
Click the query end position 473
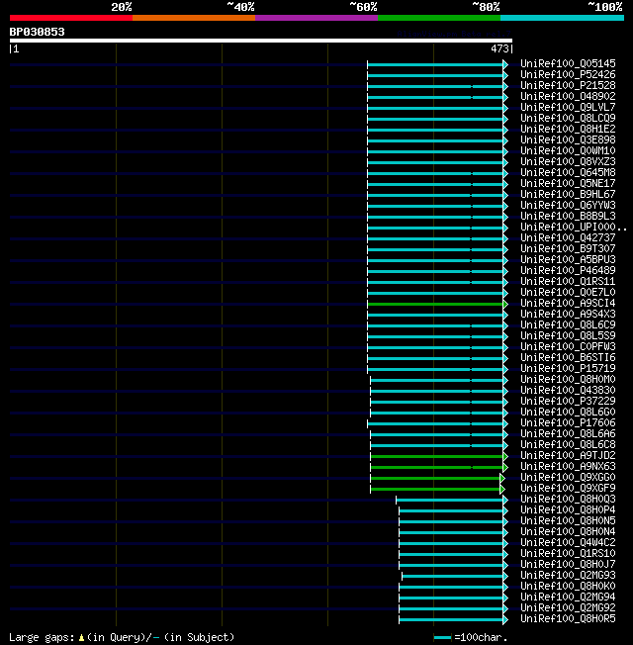[x=499, y=48]
